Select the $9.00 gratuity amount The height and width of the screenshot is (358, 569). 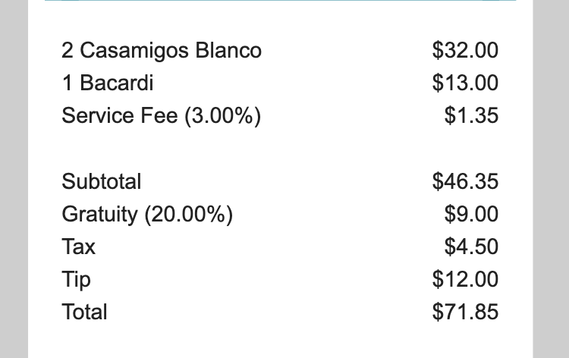(471, 215)
